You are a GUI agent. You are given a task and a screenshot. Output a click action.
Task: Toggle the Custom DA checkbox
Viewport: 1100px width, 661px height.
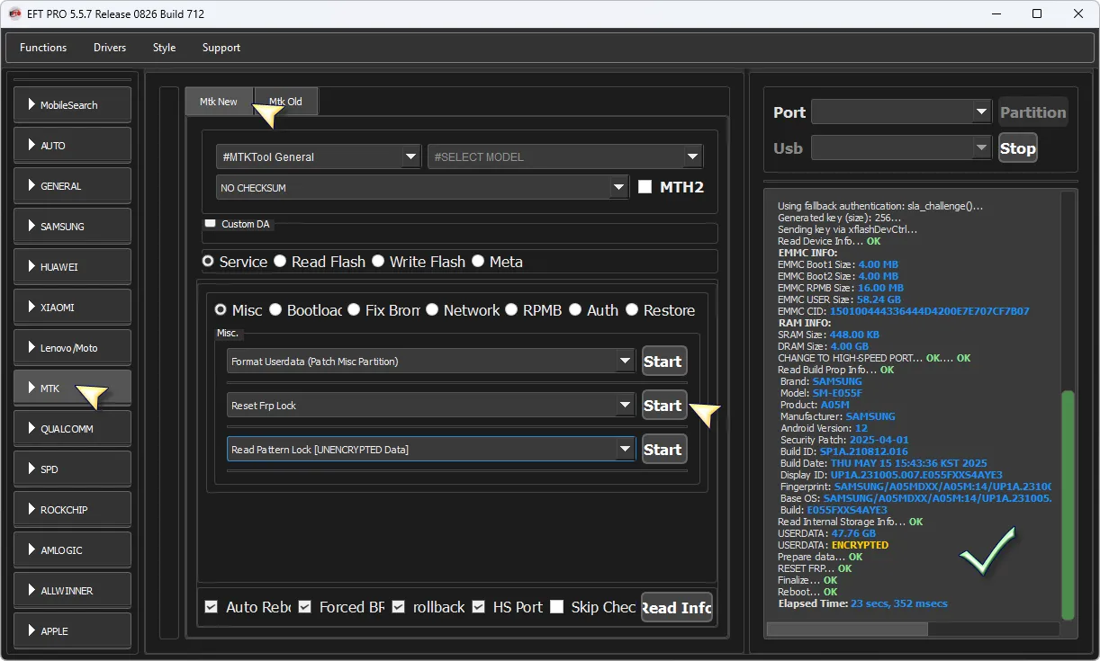click(211, 223)
